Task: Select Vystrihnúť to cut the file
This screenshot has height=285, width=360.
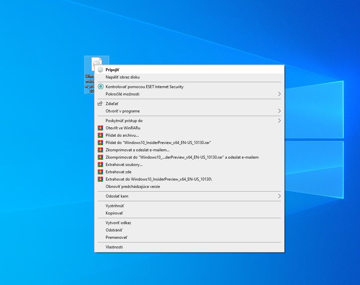Action: pos(189,206)
